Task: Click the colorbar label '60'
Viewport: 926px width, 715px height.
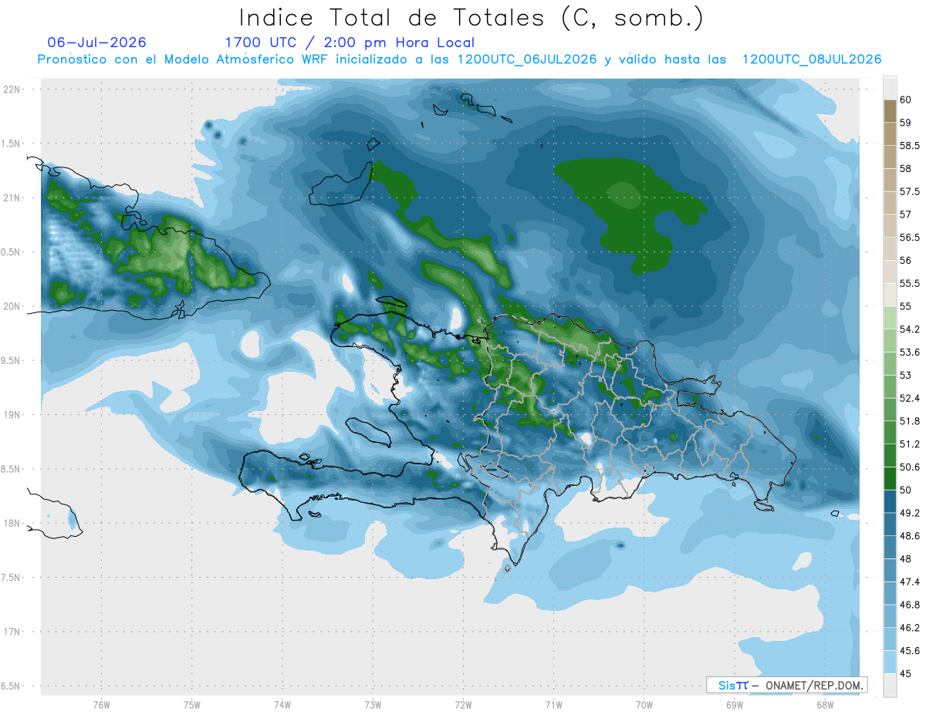Action: tap(906, 99)
